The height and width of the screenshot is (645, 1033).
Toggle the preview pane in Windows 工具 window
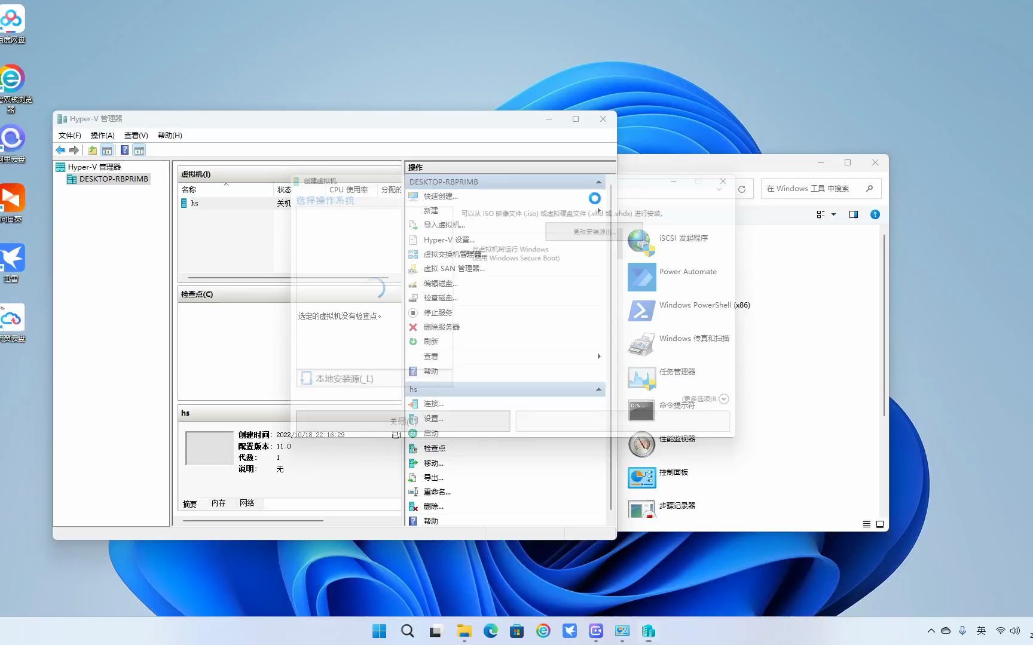pos(854,214)
